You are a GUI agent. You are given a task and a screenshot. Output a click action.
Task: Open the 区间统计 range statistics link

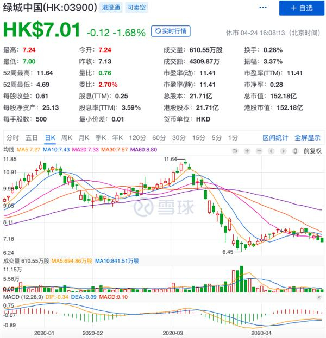275,137
